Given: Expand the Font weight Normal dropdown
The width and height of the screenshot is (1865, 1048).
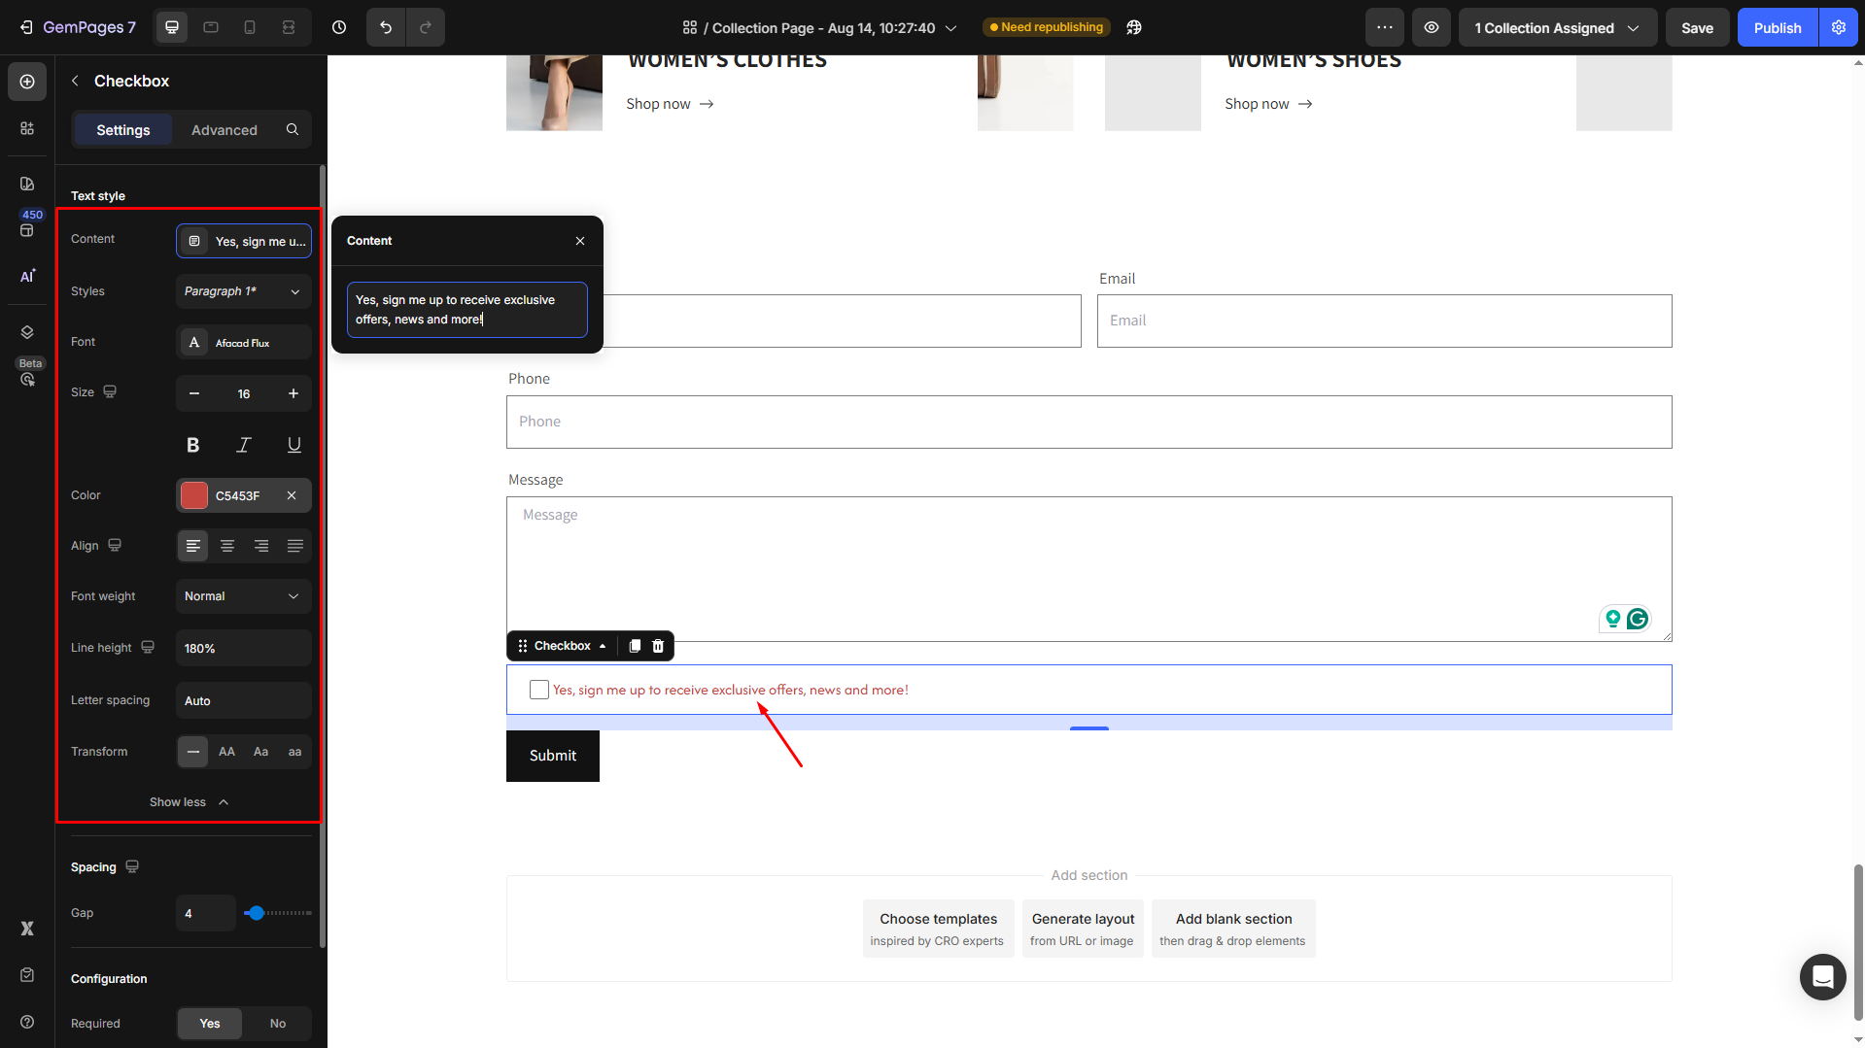Looking at the screenshot, I should click(243, 596).
